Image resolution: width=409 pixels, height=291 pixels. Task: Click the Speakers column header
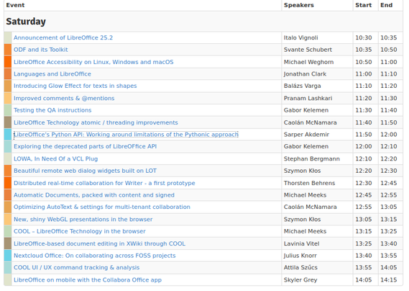click(299, 5)
